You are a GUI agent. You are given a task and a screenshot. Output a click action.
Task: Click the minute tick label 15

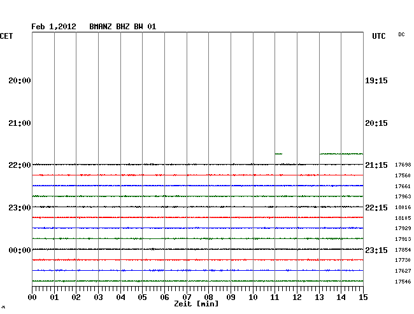(x=363, y=297)
